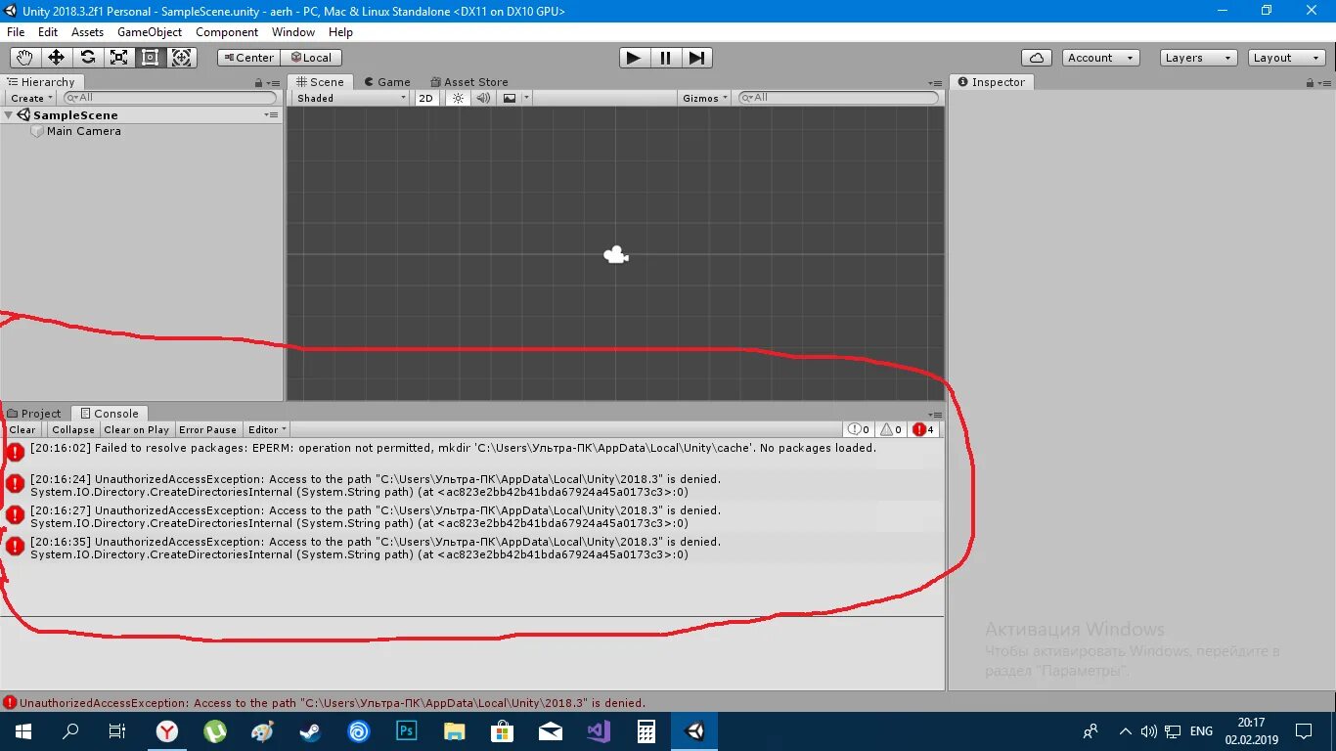
Task: Toggle Error Pause option
Action: [207, 429]
